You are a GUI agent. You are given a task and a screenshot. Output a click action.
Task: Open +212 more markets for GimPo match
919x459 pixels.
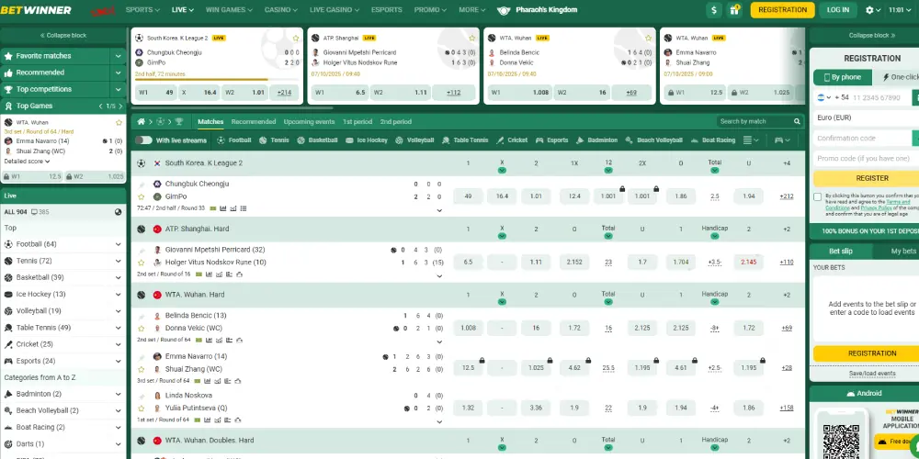[x=786, y=196]
